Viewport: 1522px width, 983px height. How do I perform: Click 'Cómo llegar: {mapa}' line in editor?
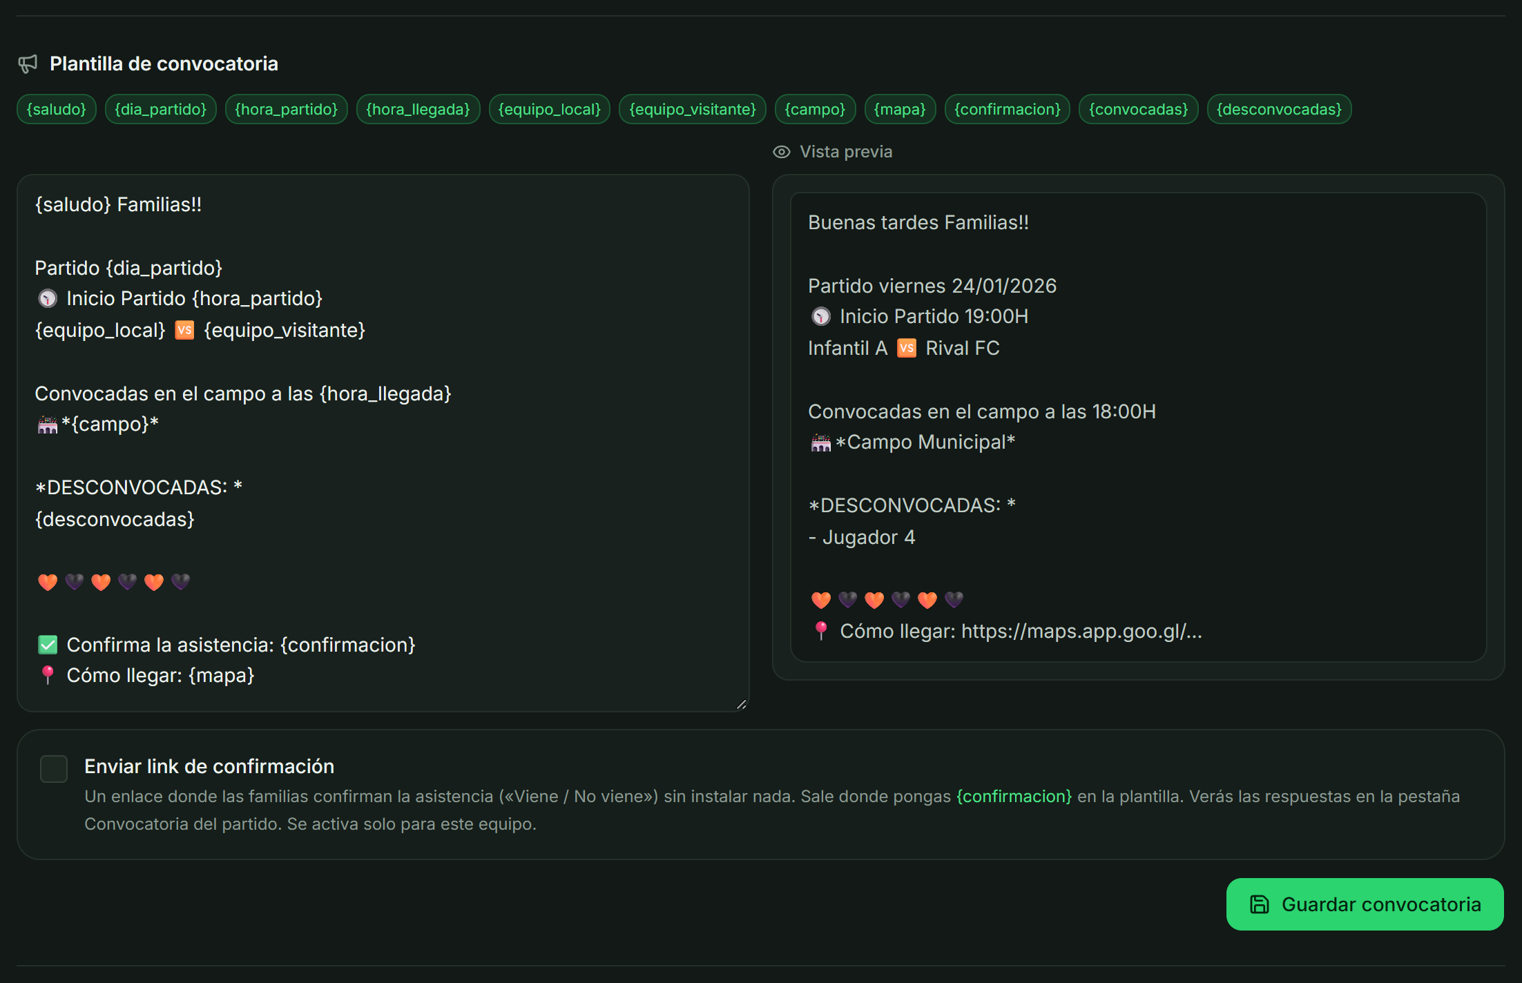click(146, 675)
